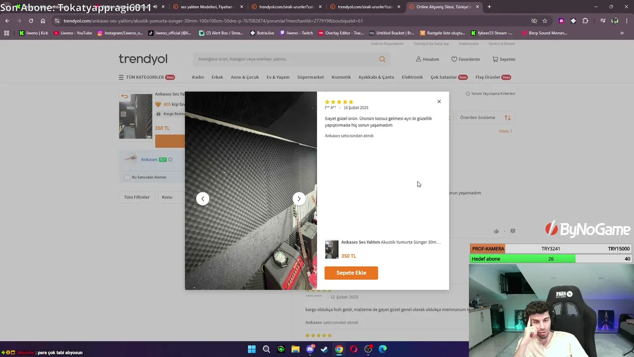Screen dimensions: 634x357
Task: Click the trendyol logo
Action: point(143,59)
